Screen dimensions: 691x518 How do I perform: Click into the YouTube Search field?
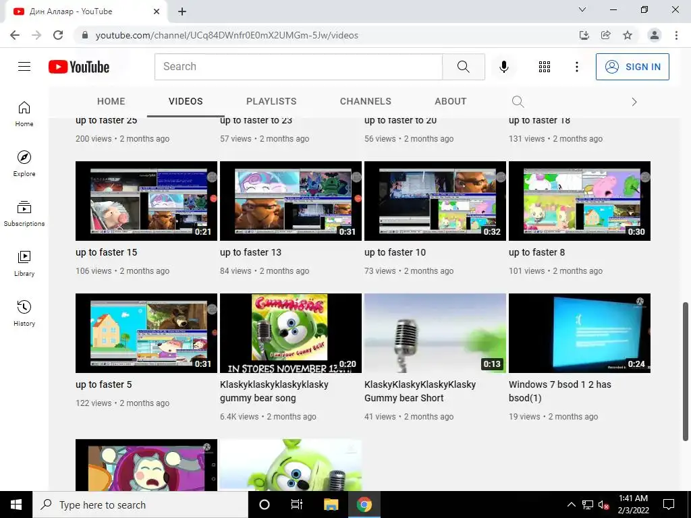tap(298, 67)
